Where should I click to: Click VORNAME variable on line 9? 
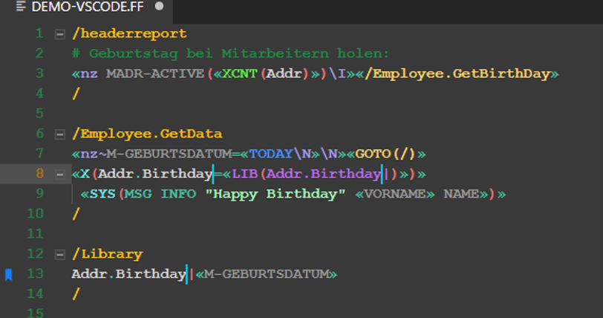[395, 194]
